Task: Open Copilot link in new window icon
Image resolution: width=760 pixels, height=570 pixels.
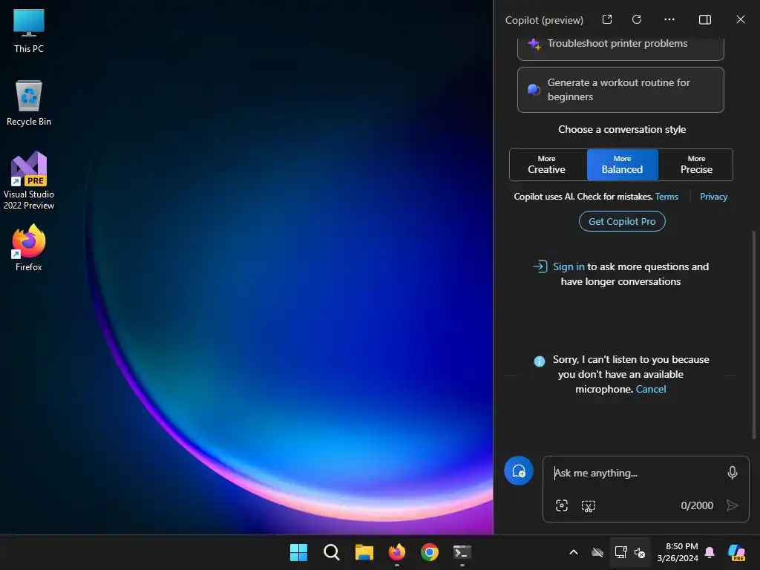Action: pyautogui.click(x=607, y=19)
